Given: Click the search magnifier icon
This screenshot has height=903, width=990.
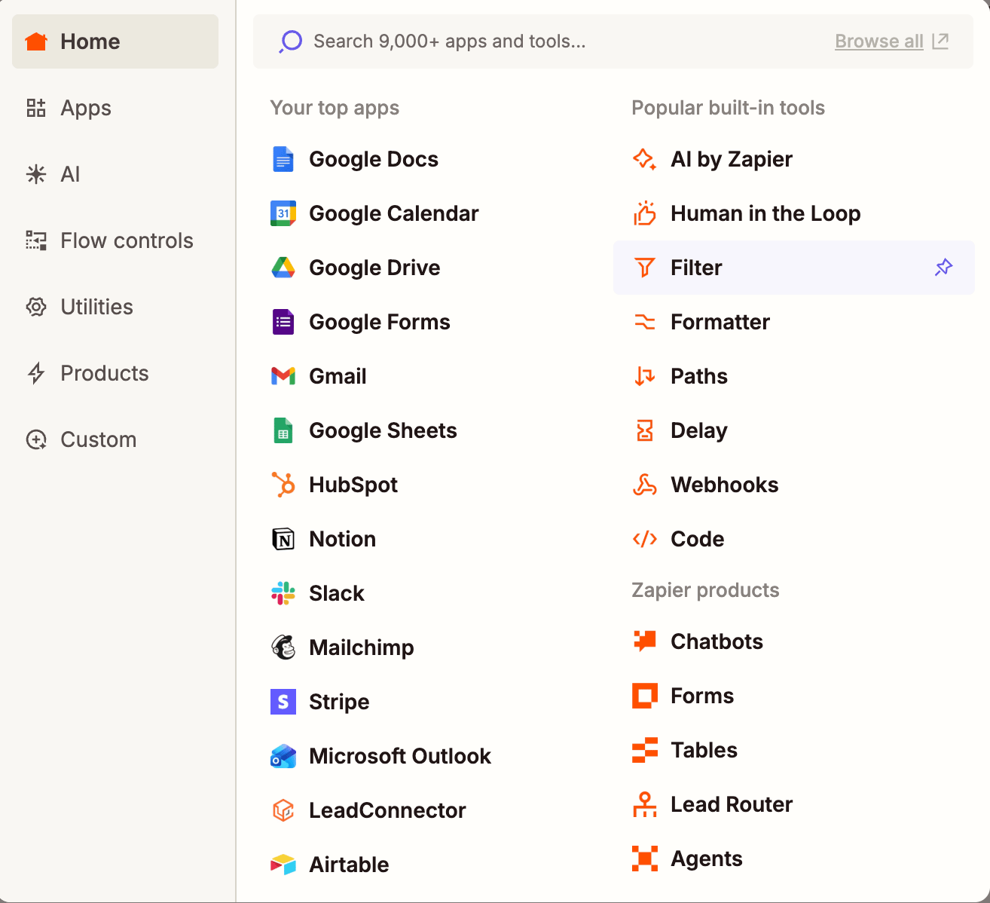Looking at the screenshot, I should [291, 41].
